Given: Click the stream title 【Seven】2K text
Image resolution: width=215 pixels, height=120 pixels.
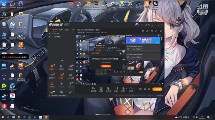Looking at the screenshot, I should pos(86,30).
